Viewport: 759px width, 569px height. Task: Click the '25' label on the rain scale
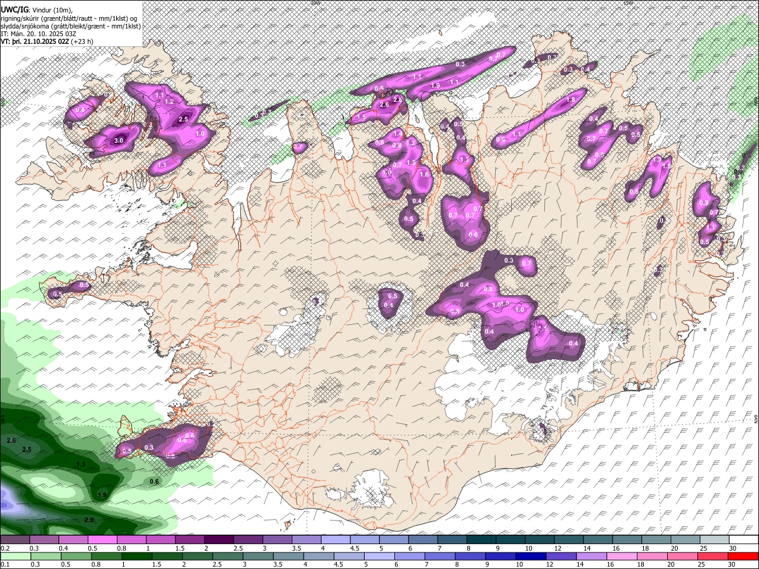701,564
